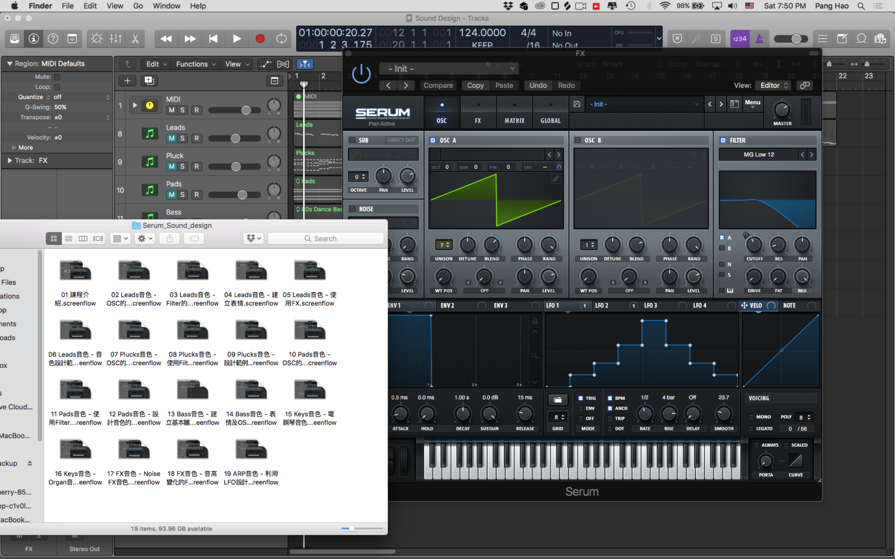Toggle the Inspector info button
This screenshot has width=895, height=559.
point(34,39)
